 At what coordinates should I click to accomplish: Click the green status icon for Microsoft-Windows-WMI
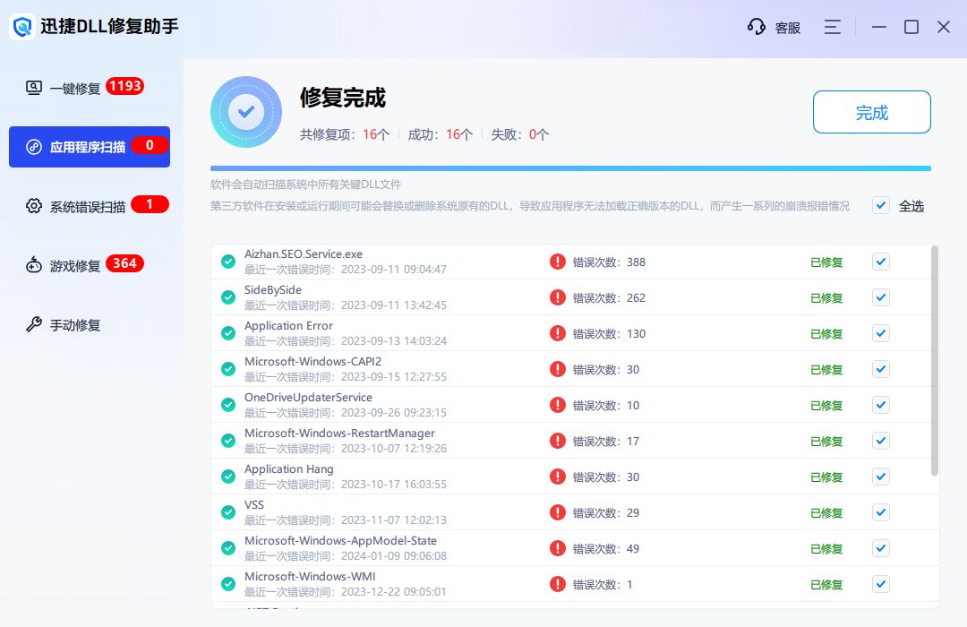tap(228, 584)
